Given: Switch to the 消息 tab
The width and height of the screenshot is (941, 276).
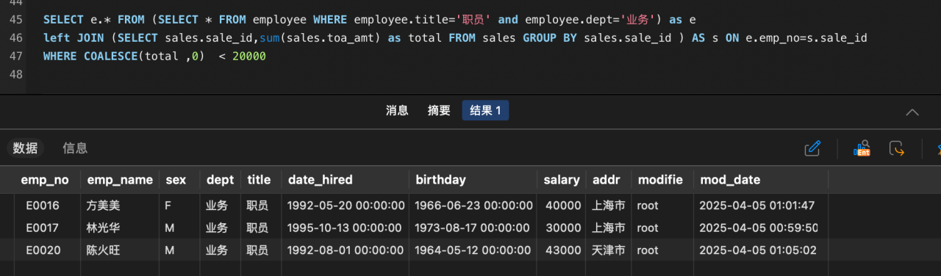Looking at the screenshot, I should (x=397, y=111).
